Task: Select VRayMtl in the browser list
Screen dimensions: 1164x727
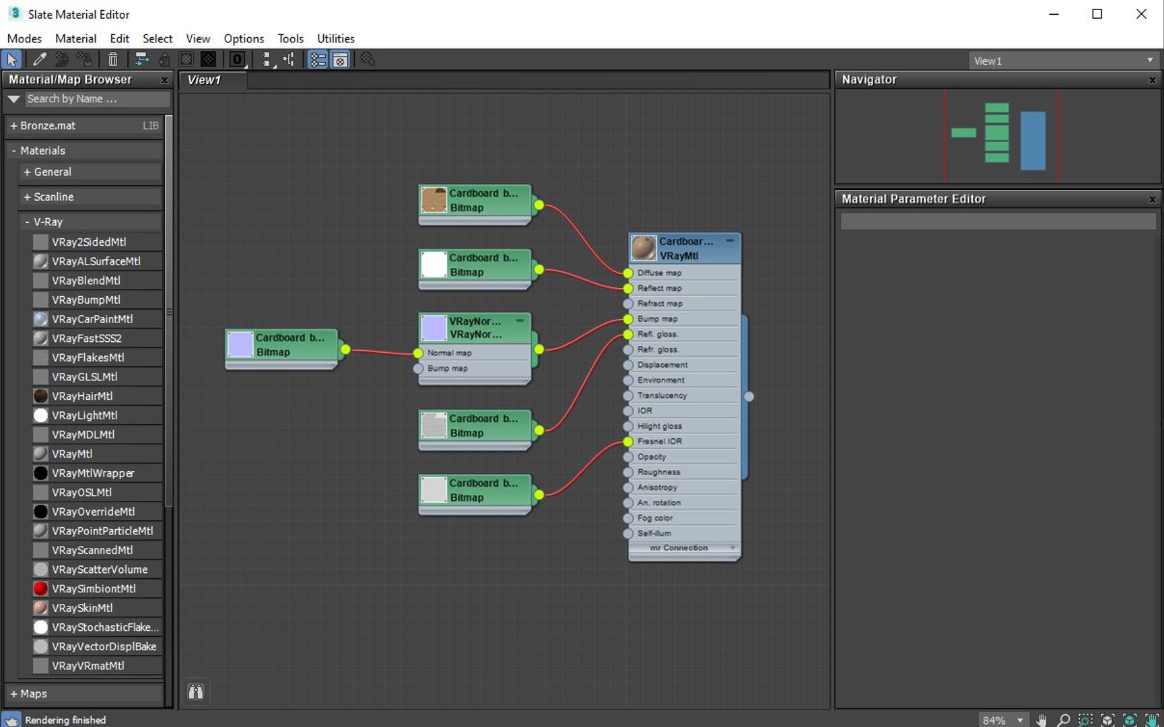Action: 97,454
